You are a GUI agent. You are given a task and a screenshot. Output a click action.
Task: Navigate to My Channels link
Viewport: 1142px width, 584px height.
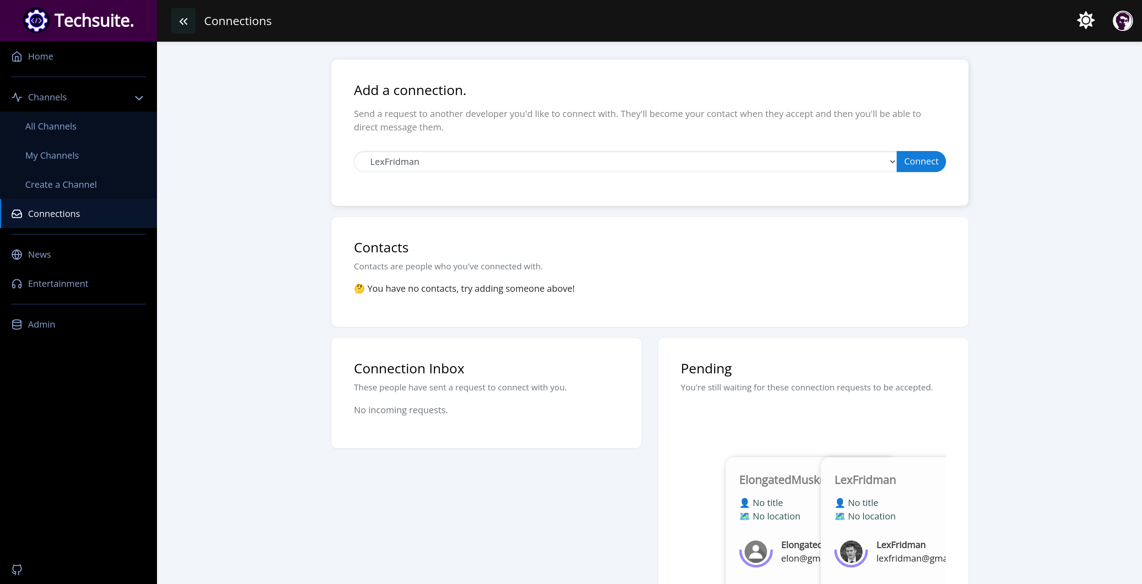tap(52, 155)
